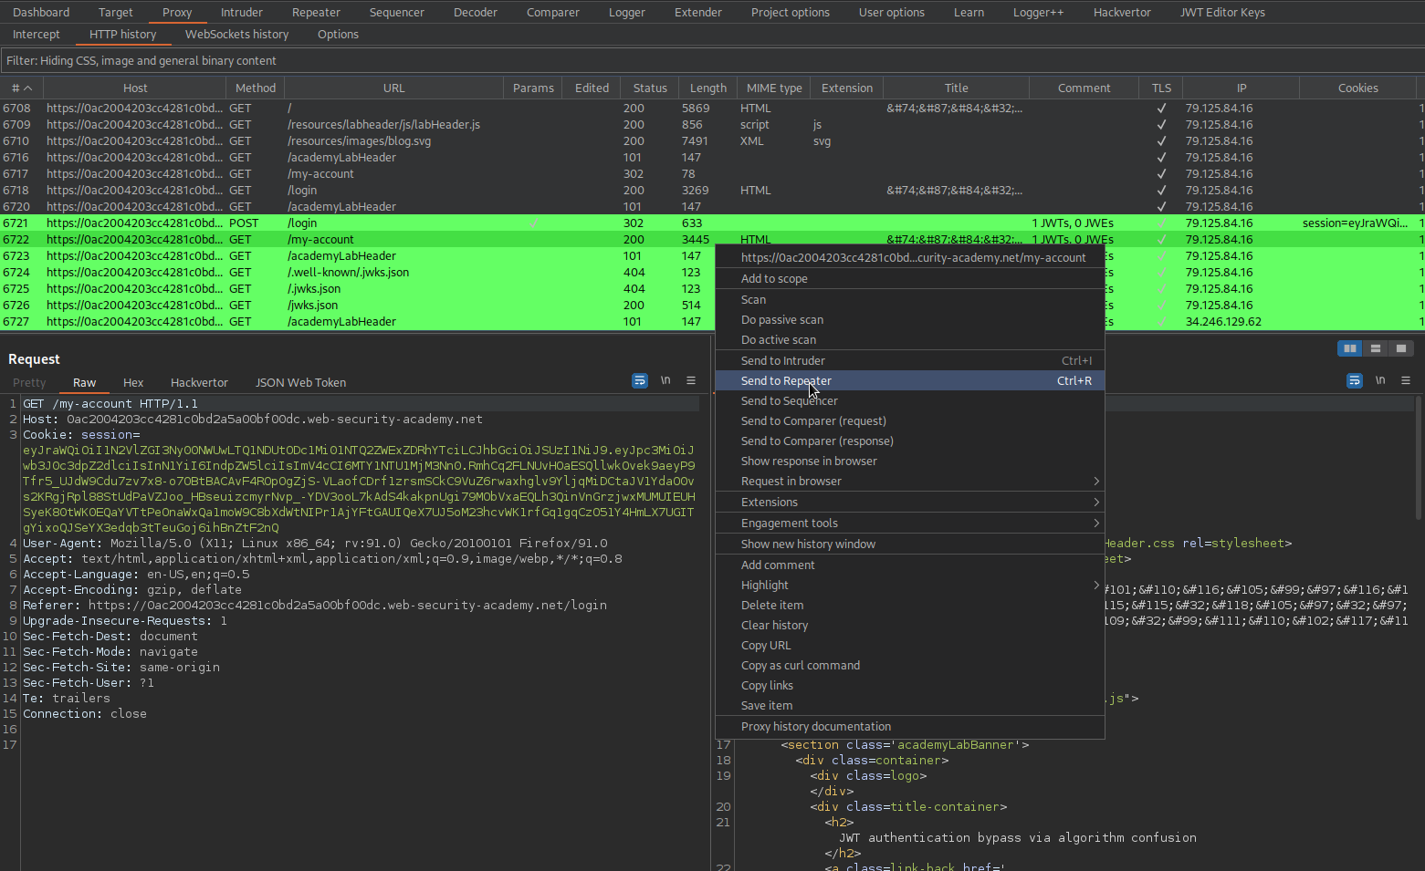Open the Request editor hamburger options menu
The width and height of the screenshot is (1425, 871).
691,380
